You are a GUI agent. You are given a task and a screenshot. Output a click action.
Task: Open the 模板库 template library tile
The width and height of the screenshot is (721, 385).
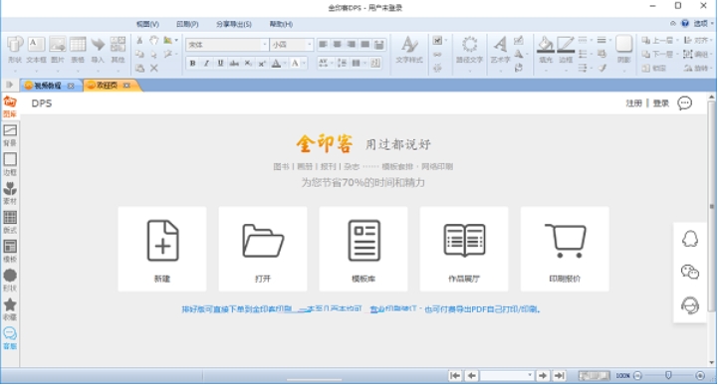(x=363, y=249)
